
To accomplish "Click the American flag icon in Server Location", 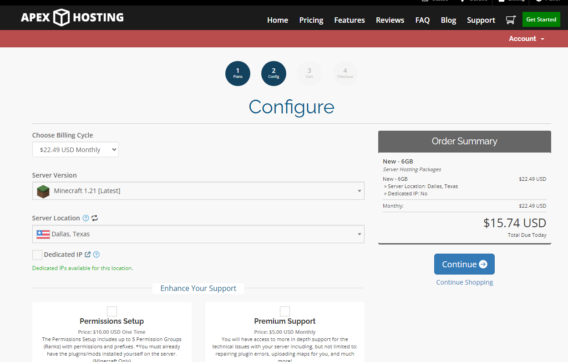I will (x=43, y=234).
